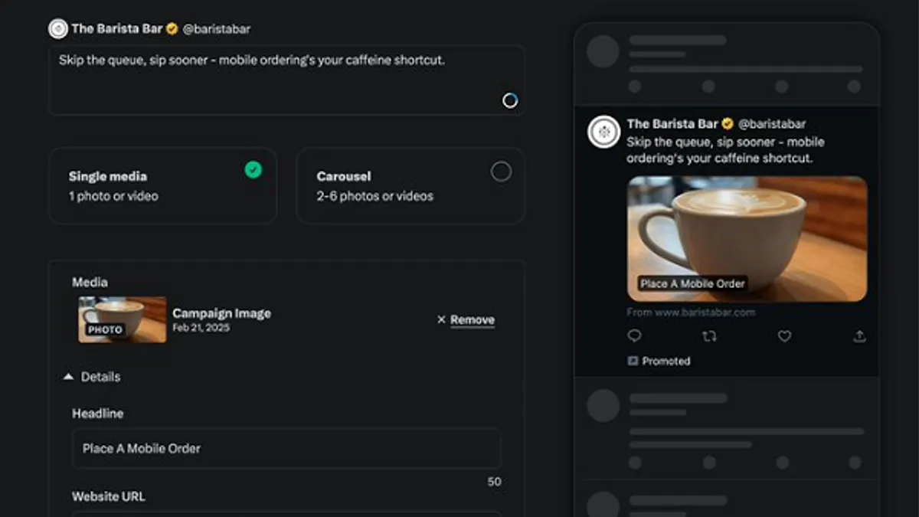Click the Website URL label
This screenshot has width=919, height=517.
(x=109, y=496)
